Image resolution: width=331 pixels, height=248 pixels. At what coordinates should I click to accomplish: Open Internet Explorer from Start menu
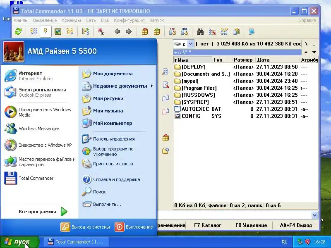(x=39, y=76)
